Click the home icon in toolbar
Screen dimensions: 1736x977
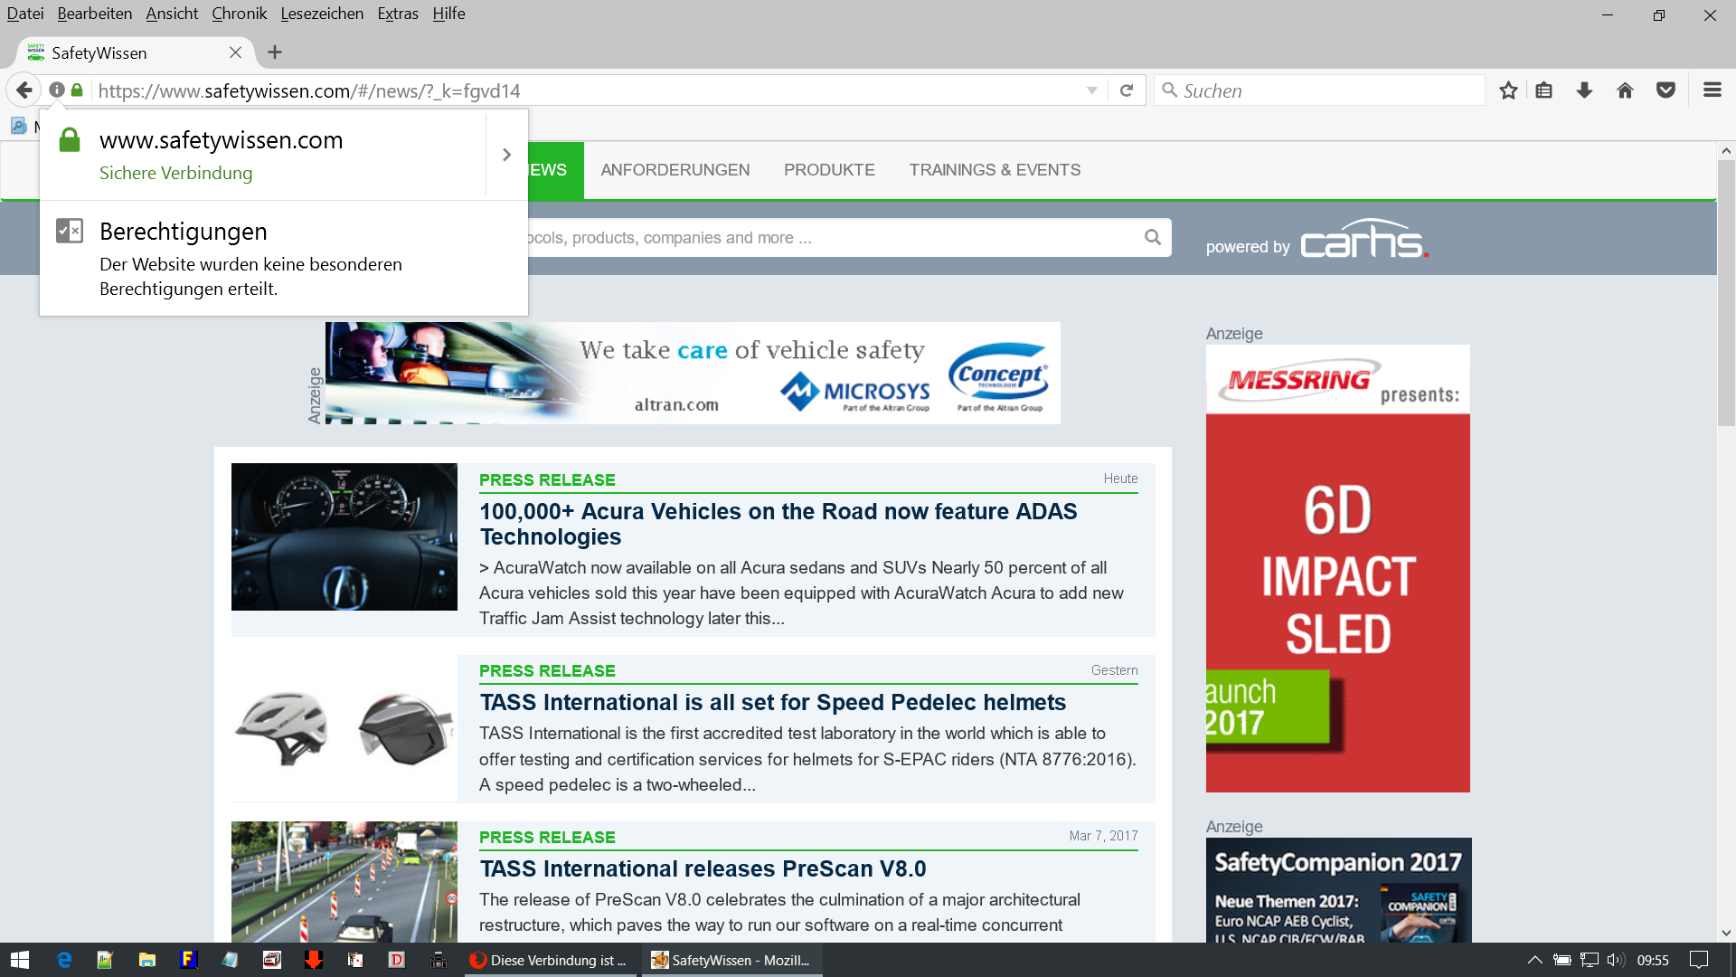click(x=1625, y=90)
